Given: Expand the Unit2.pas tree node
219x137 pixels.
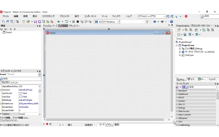Looking at the screenshot, I should click(180, 55).
